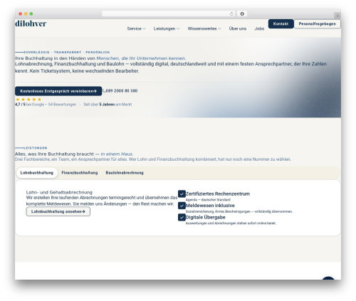Click the browser extension icon beside address bar
The width and height of the screenshot is (356, 301).
(x=242, y=14)
